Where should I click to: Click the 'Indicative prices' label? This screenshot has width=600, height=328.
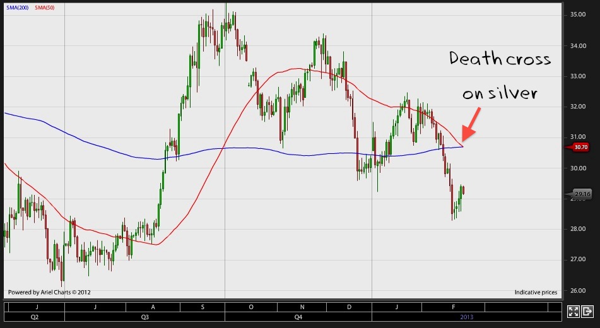[536, 293]
